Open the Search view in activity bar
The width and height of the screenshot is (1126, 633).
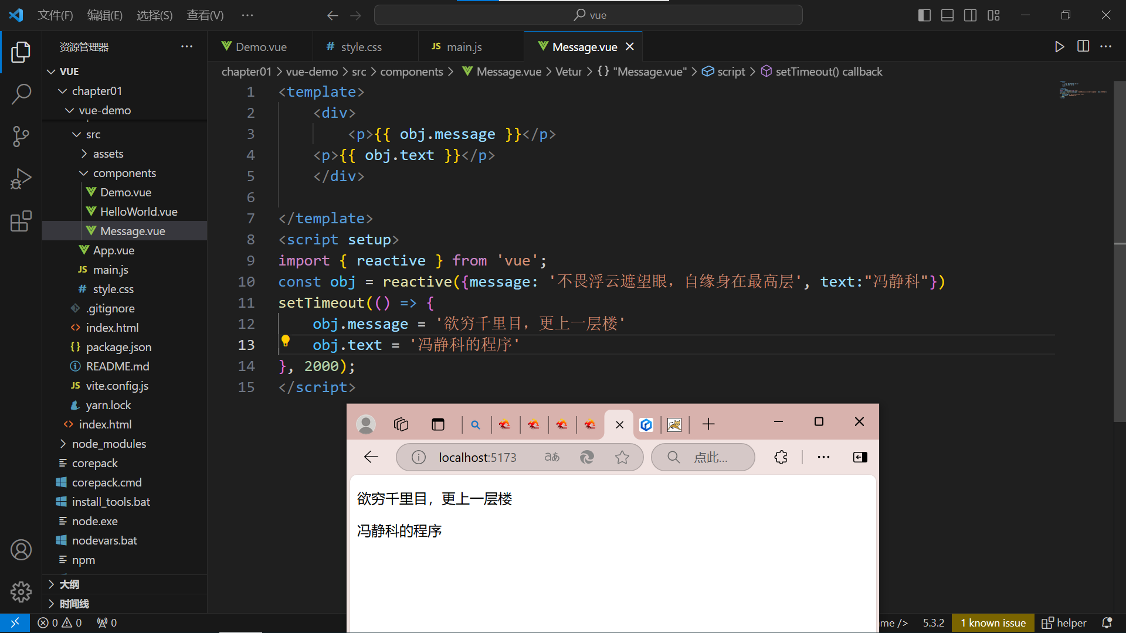pos(21,94)
